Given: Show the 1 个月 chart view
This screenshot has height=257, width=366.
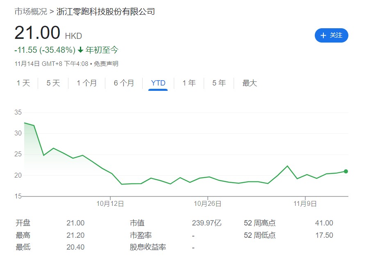Looking at the screenshot, I should tap(87, 83).
